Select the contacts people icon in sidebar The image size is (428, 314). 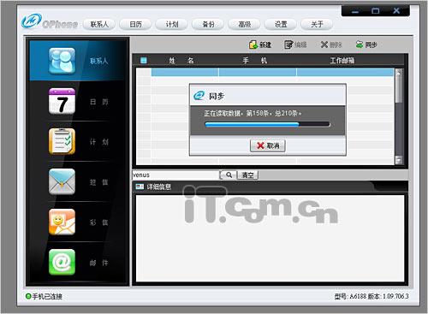click(x=62, y=61)
